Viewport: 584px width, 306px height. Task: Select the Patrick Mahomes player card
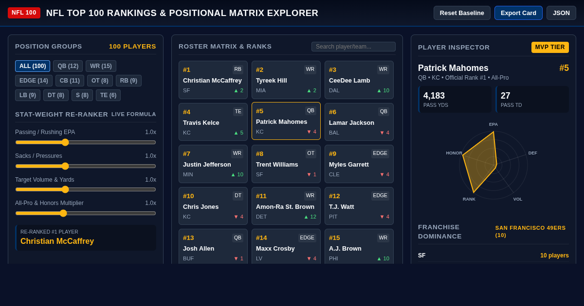(286, 121)
